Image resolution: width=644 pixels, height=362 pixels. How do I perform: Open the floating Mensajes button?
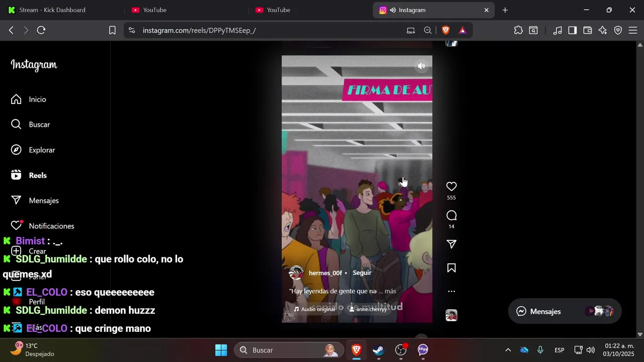click(565, 311)
